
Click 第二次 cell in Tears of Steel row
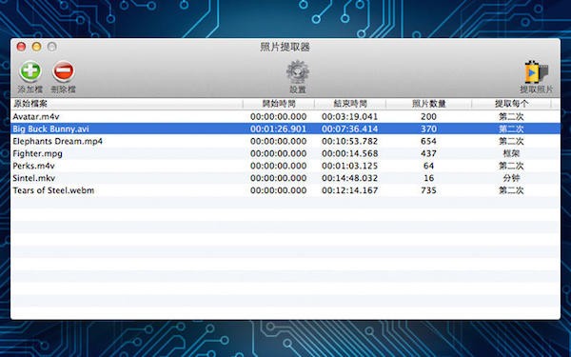tap(511, 190)
